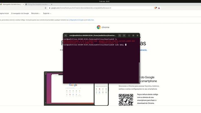This screenshot has height=113, width=201.
Task: Close the Navegador da Web Google tab
Action: pos(23,4)
